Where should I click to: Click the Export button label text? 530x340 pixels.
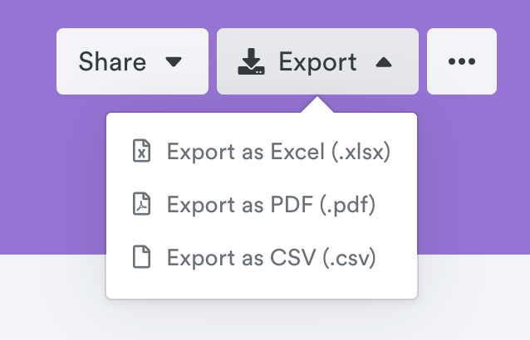point(317,62)
